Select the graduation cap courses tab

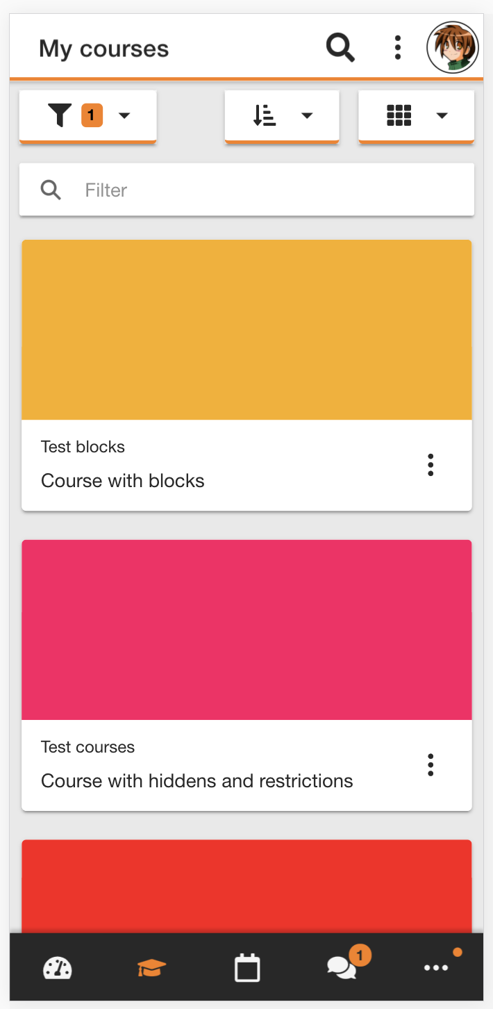[152, 968]
